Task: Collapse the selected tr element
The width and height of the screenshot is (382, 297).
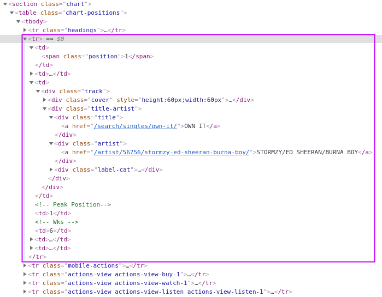Action: click(25, 39)
